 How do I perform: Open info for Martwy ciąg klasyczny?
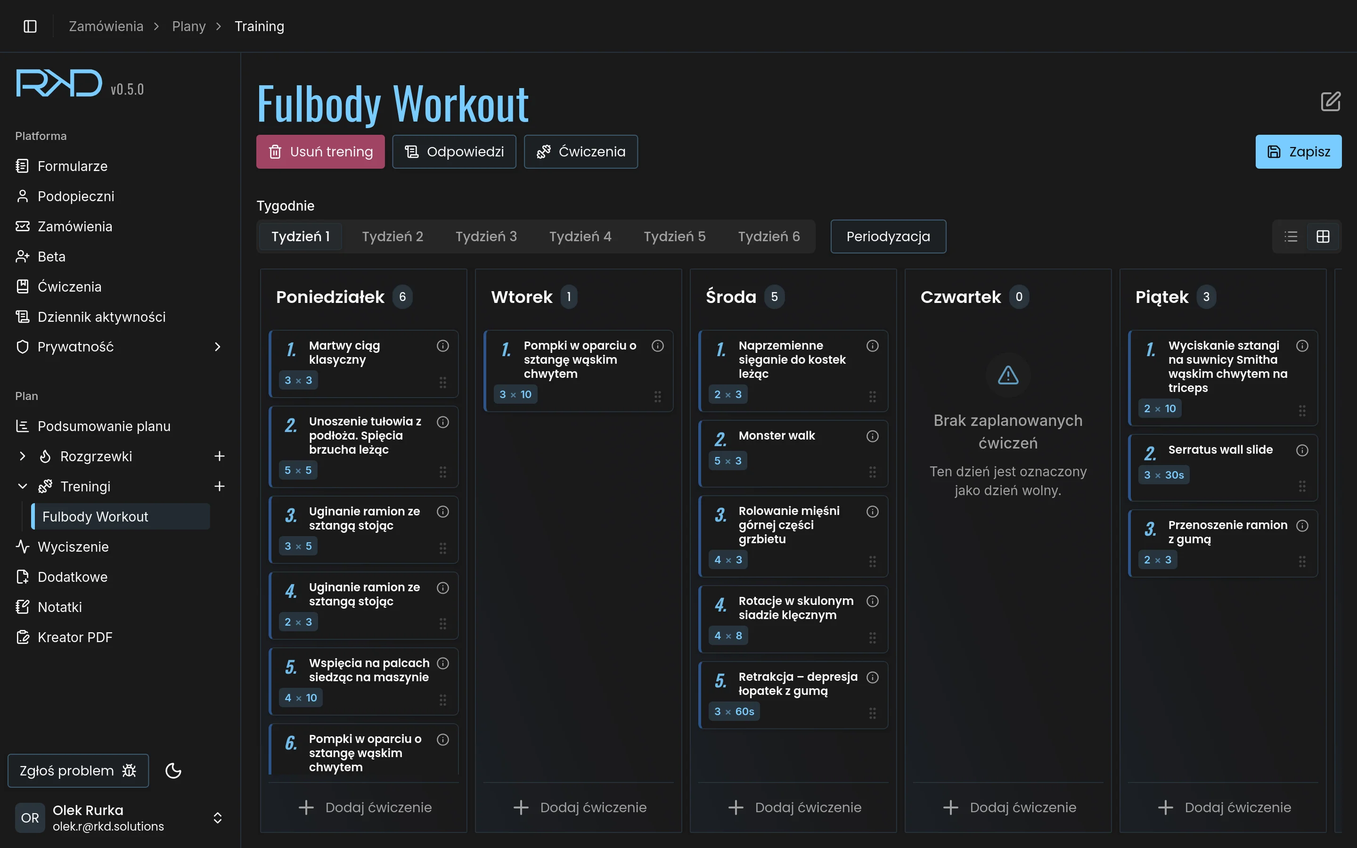(x=442, y=346)
